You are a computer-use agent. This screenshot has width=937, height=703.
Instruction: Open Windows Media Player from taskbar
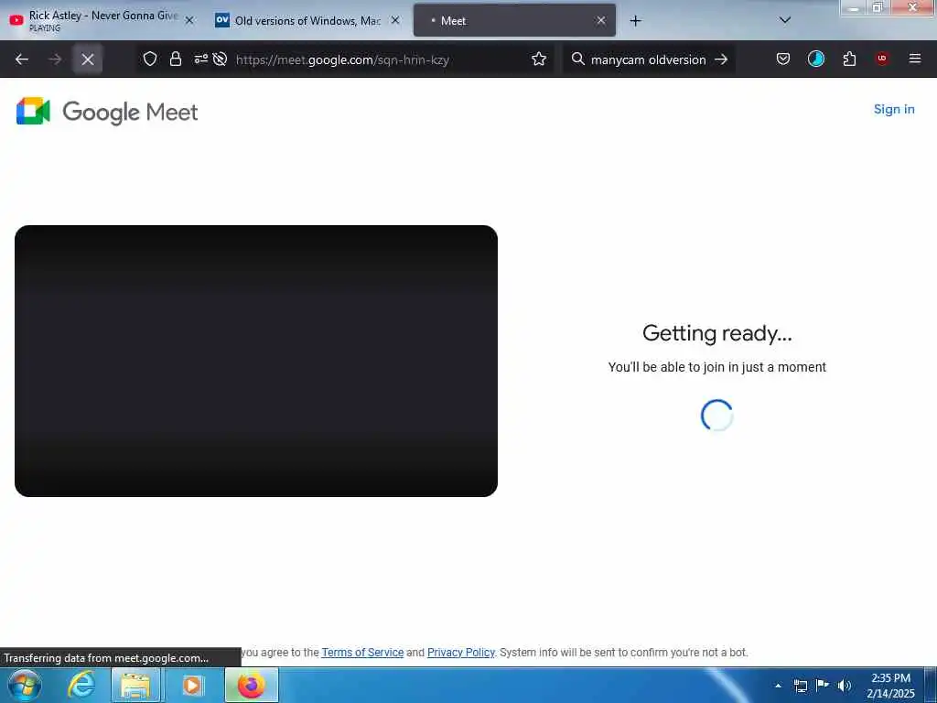pos(192,685)
